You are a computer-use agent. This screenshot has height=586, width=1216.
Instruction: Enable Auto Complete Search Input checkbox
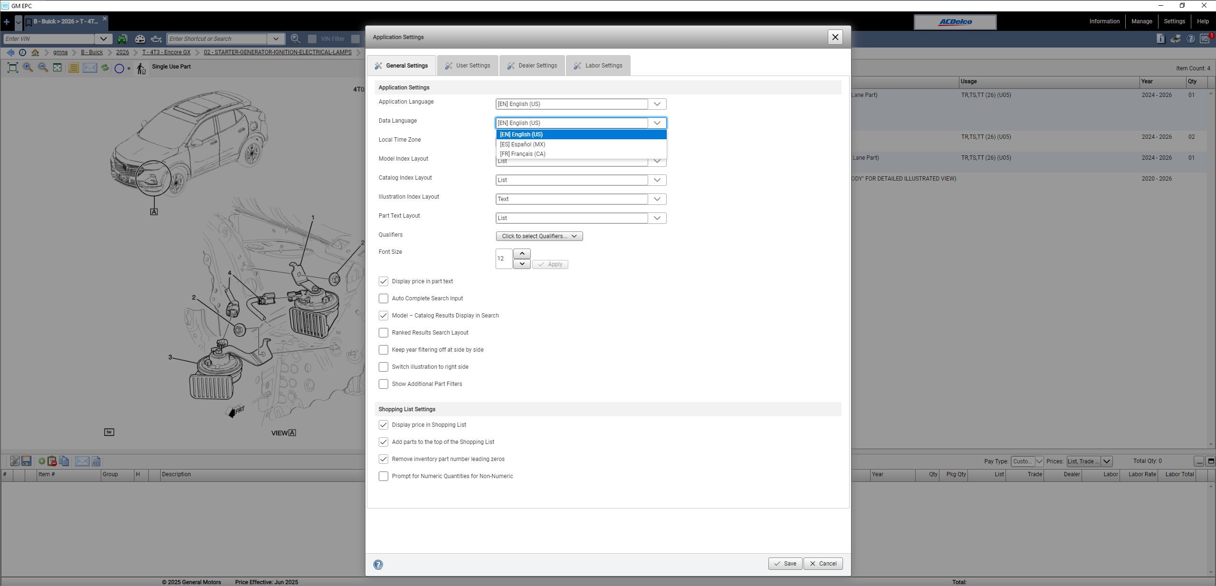click(x=383, y=298)
